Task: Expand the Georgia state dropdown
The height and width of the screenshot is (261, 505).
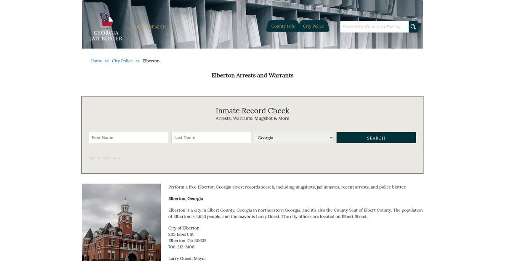Action: point(294,138)
